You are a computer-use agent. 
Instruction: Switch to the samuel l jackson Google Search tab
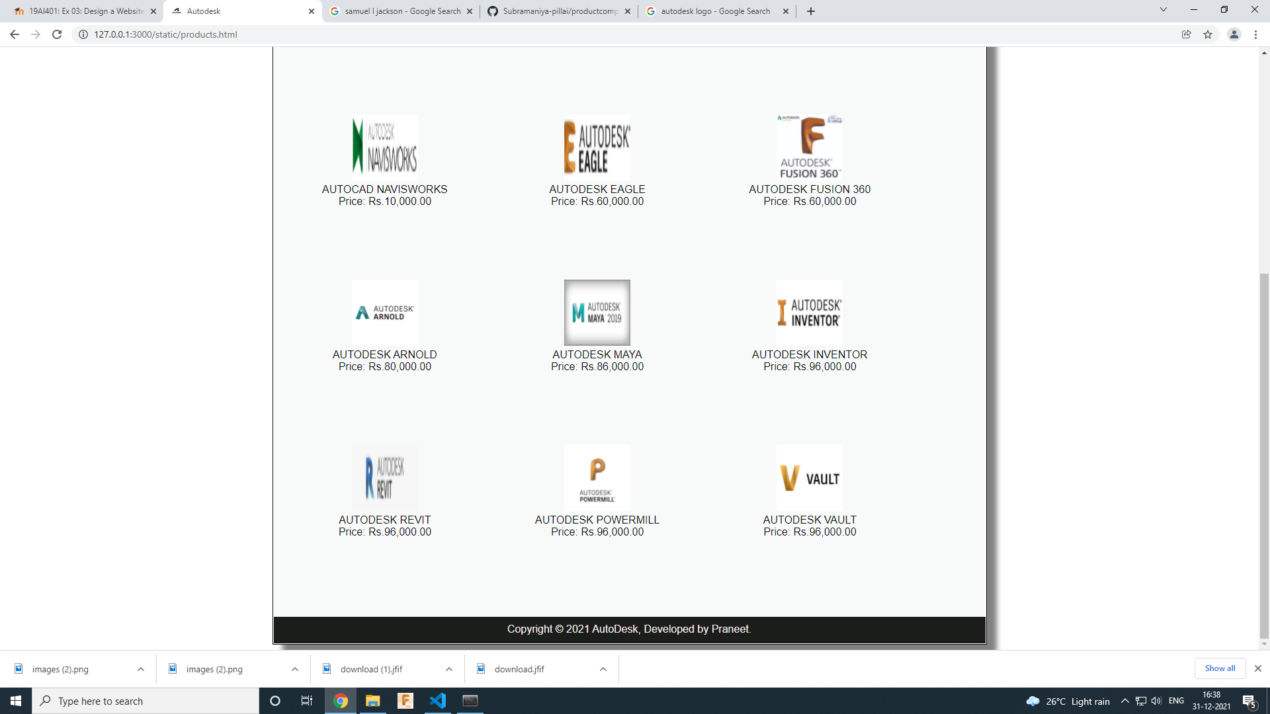coord(402,11)
